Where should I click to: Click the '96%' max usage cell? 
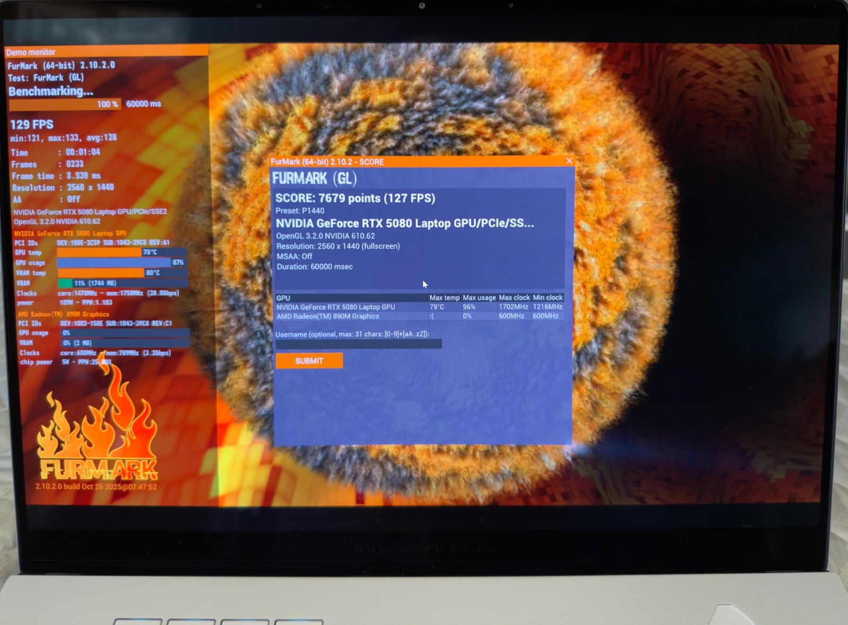coord(469,307)
